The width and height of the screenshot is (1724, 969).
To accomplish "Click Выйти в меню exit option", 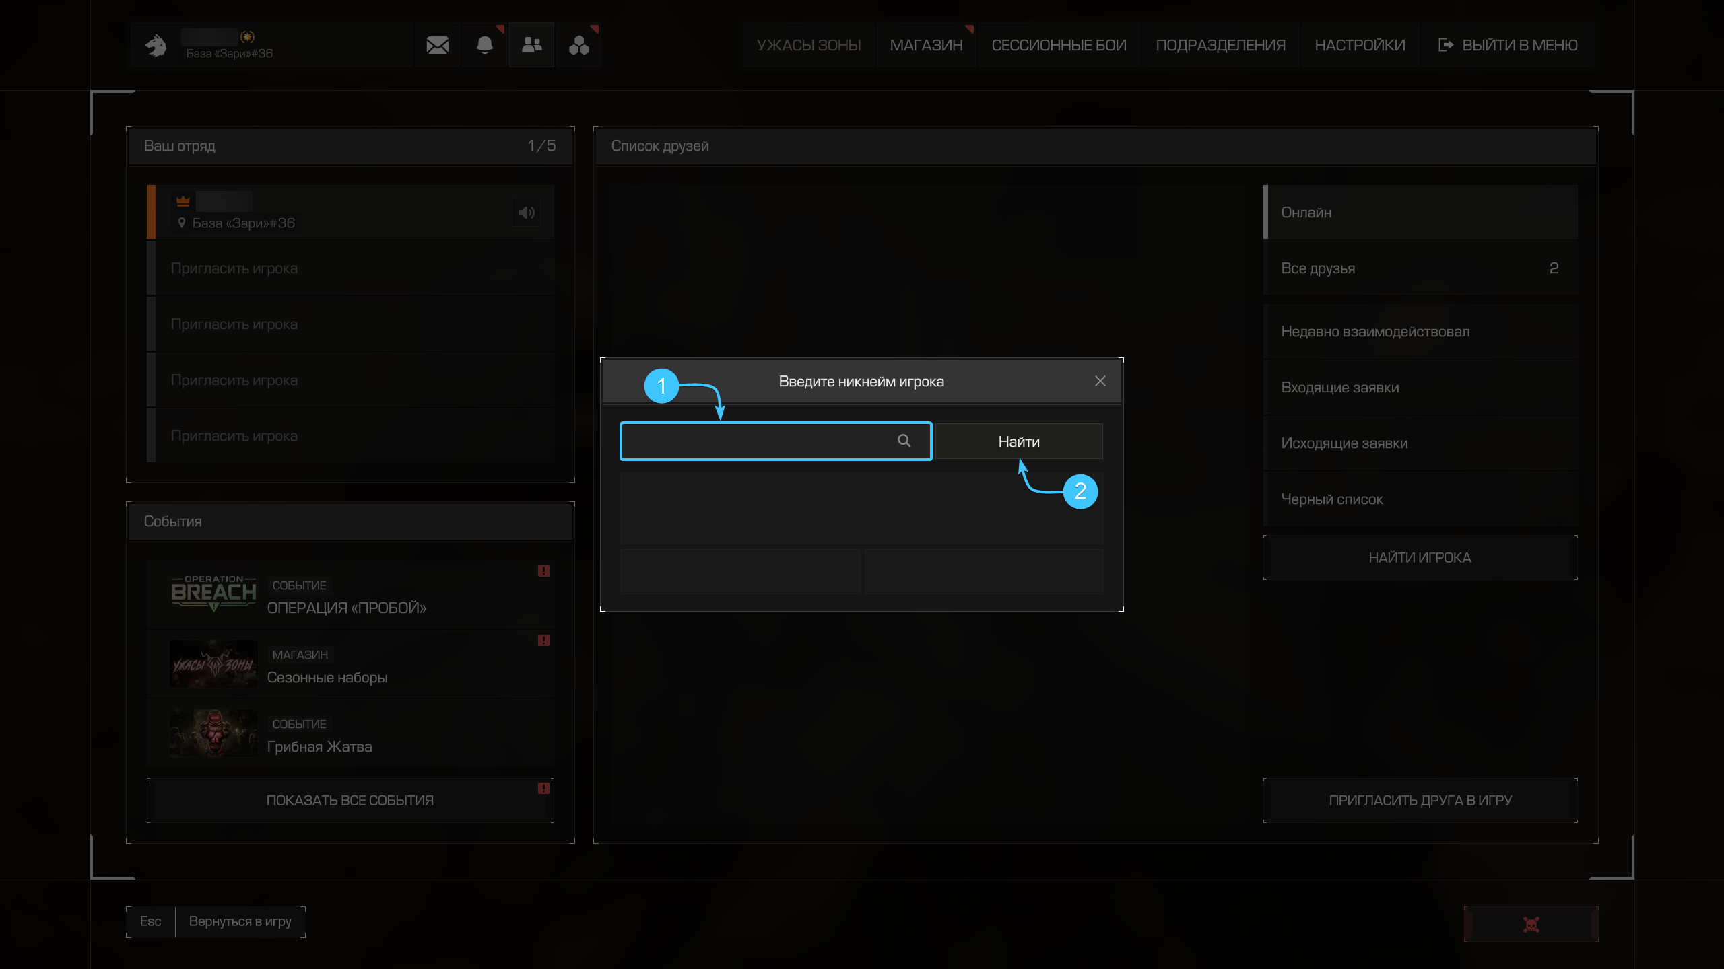I will [x=1508, y=45].
